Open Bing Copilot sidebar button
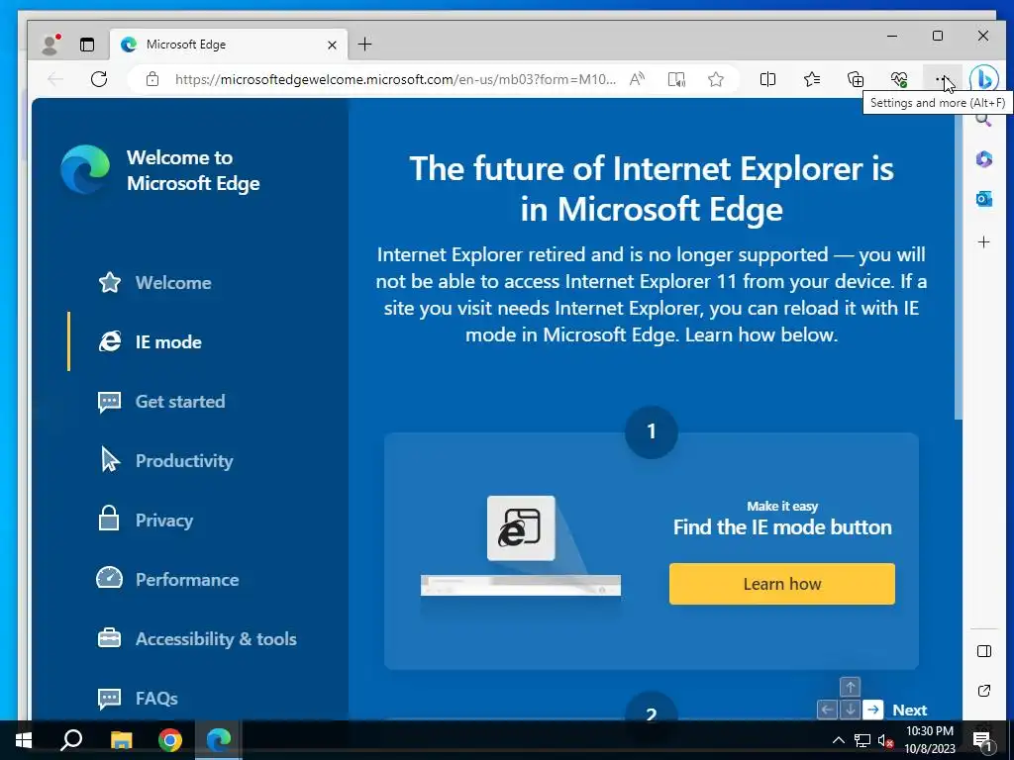The width and height of the screenshot is (1014, 760). point(983,79)
